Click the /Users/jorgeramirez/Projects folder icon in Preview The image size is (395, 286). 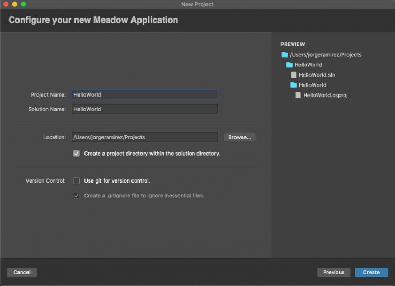coord(285,55)
